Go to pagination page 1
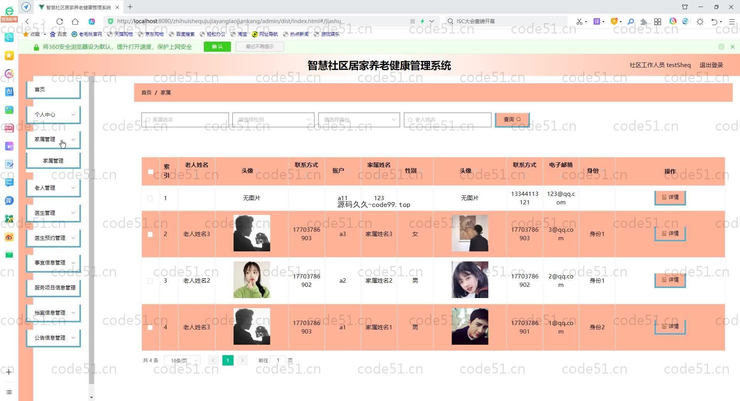740x401 pixels. coord(228,361)
